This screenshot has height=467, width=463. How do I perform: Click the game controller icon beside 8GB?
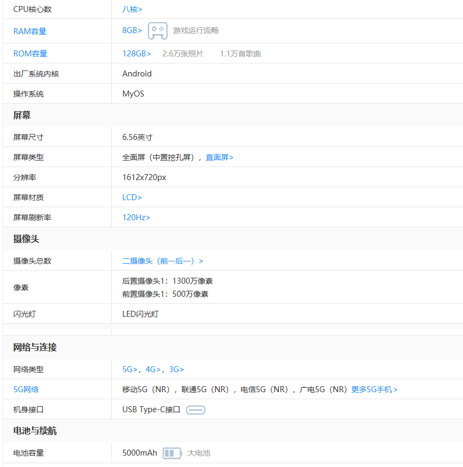[158, 31]
